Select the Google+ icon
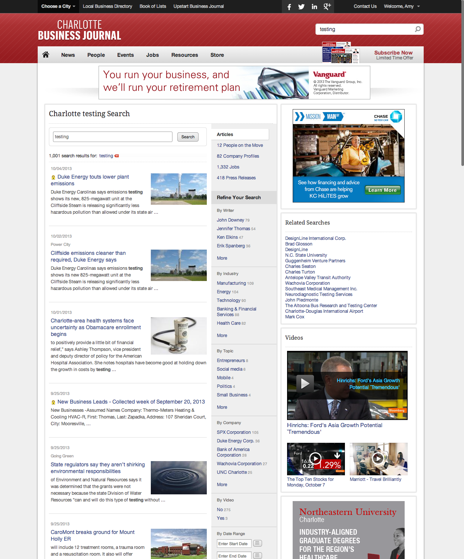 point(327,6)
